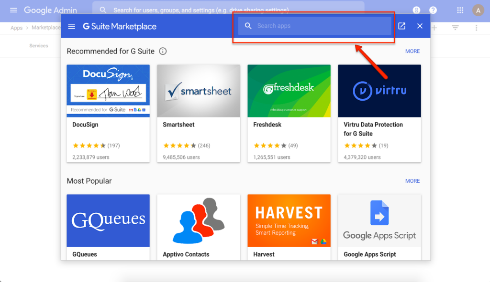
Task: Show info about Recommended for G Suite
Action: click(x=163, y=51)
